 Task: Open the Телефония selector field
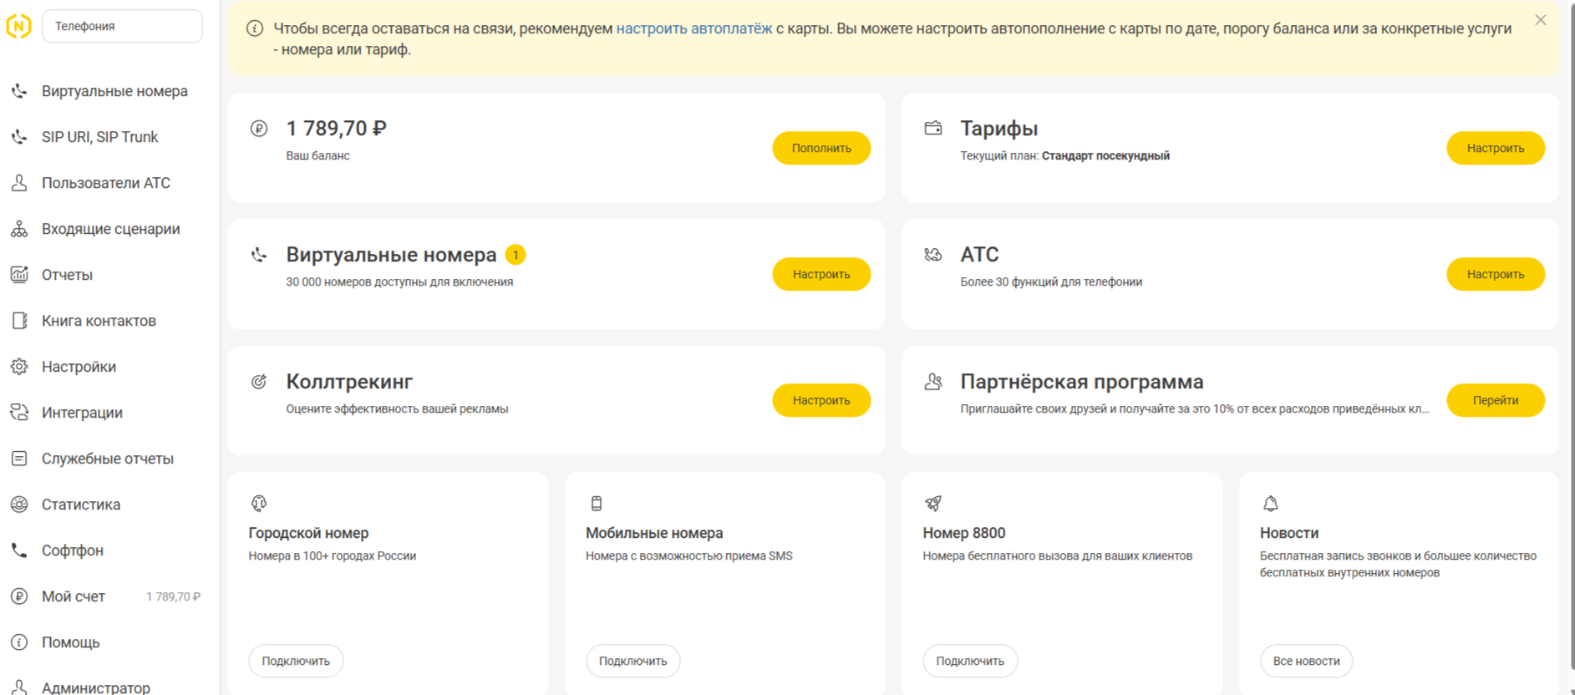click(122, 27)
